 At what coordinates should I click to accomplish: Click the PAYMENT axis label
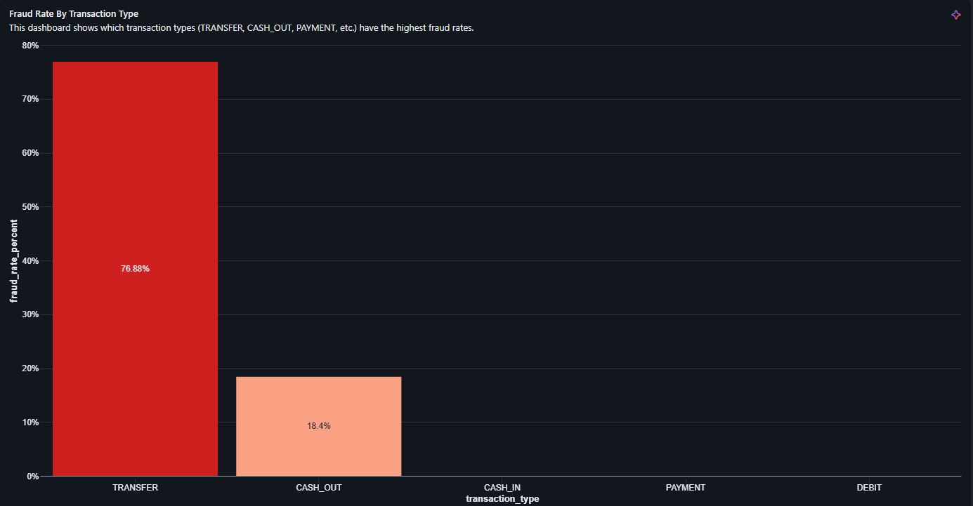[686, 487]
